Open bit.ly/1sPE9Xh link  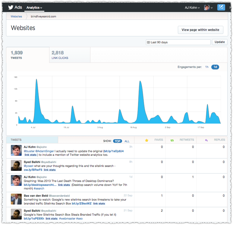(x=34, y=218)
